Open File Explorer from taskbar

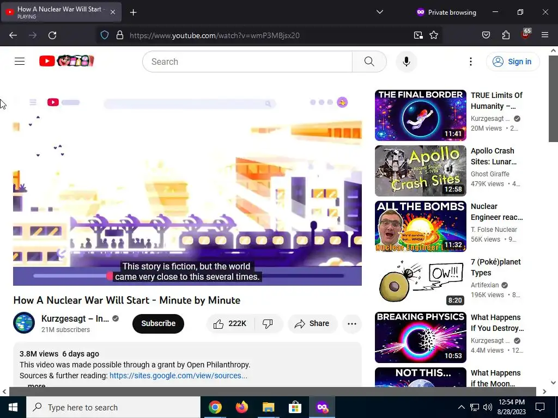pyautogui.click(x=269, y=407)
